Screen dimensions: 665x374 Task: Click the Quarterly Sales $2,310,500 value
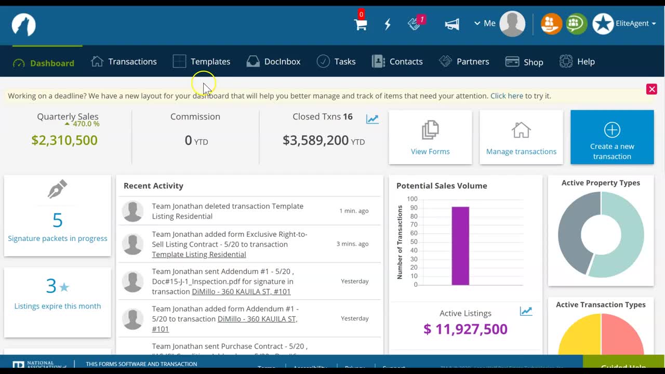click(64, 140)
